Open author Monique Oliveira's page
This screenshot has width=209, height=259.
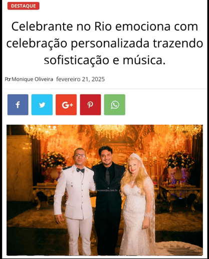click(33, 79)
